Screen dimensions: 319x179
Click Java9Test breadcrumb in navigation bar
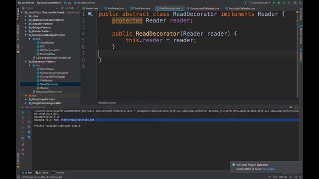(x=26, y=3)
